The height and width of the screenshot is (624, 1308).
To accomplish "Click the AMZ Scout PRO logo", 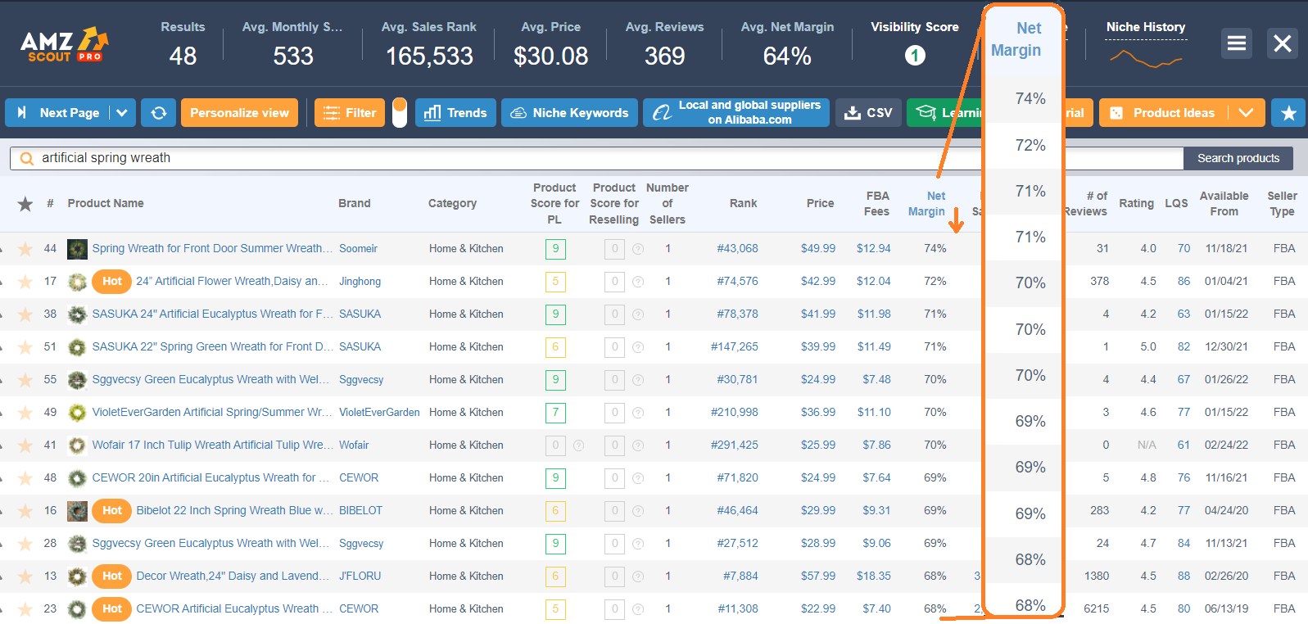I will click(x=64, y=45).
